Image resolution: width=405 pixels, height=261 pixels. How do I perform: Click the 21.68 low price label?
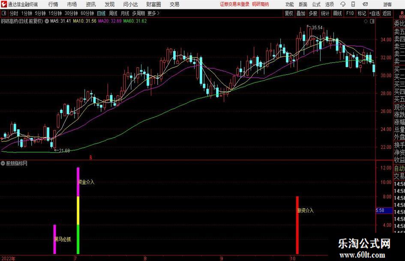[x=64, y=150]
